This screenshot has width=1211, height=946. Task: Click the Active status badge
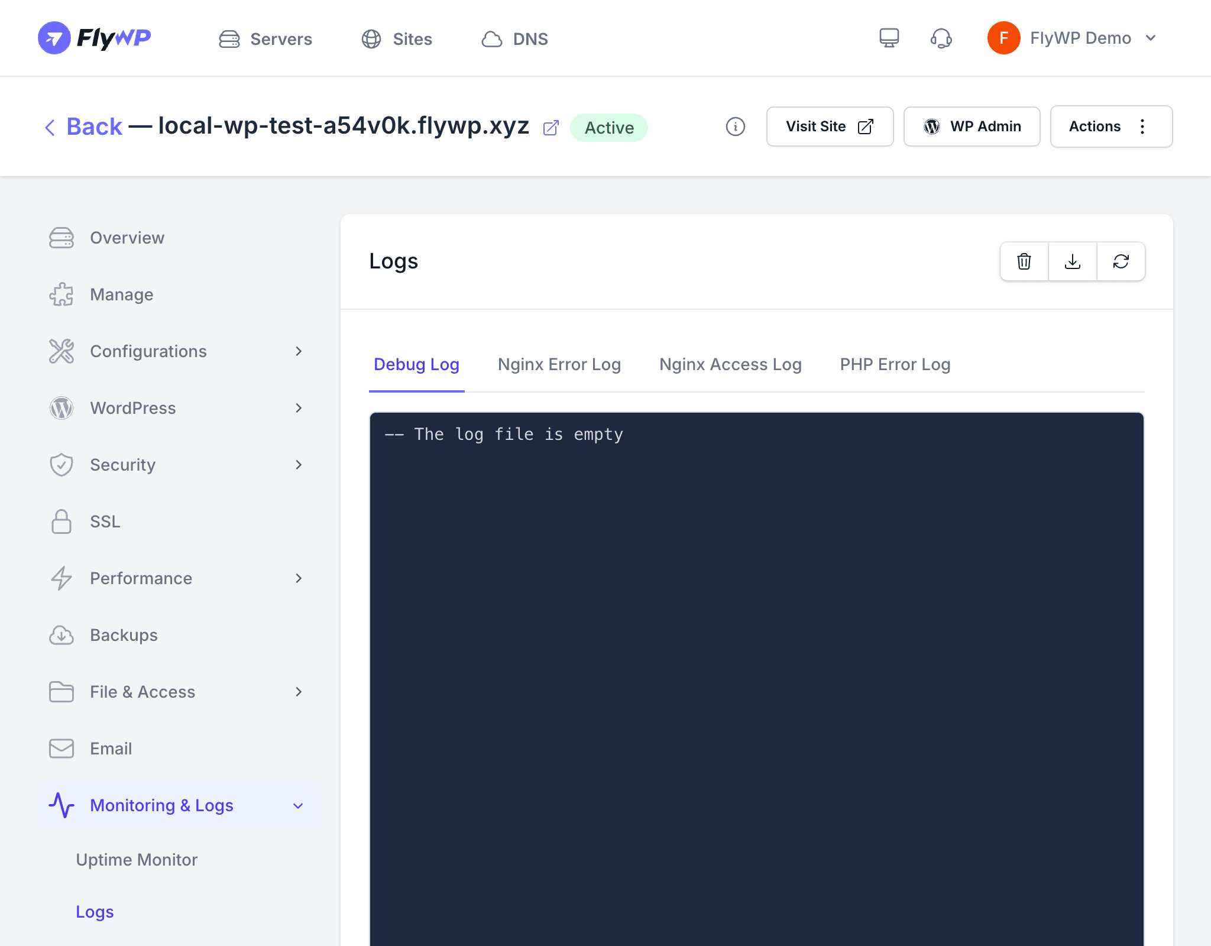(x=609, y=128)
